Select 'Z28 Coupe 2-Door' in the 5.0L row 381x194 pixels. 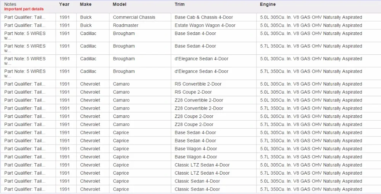tap(194, 116)
